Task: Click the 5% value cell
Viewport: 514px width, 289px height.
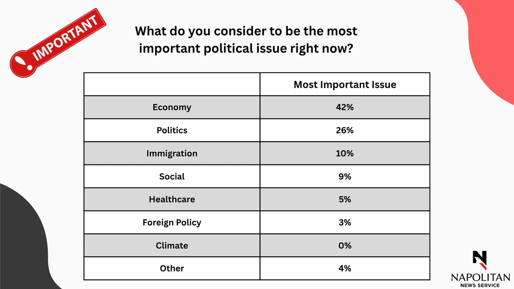Action: coord(345,199)
